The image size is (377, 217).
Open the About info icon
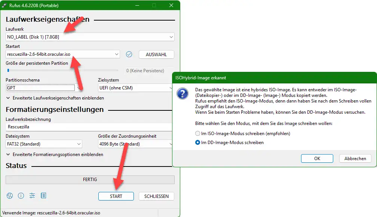pos(21,196)
